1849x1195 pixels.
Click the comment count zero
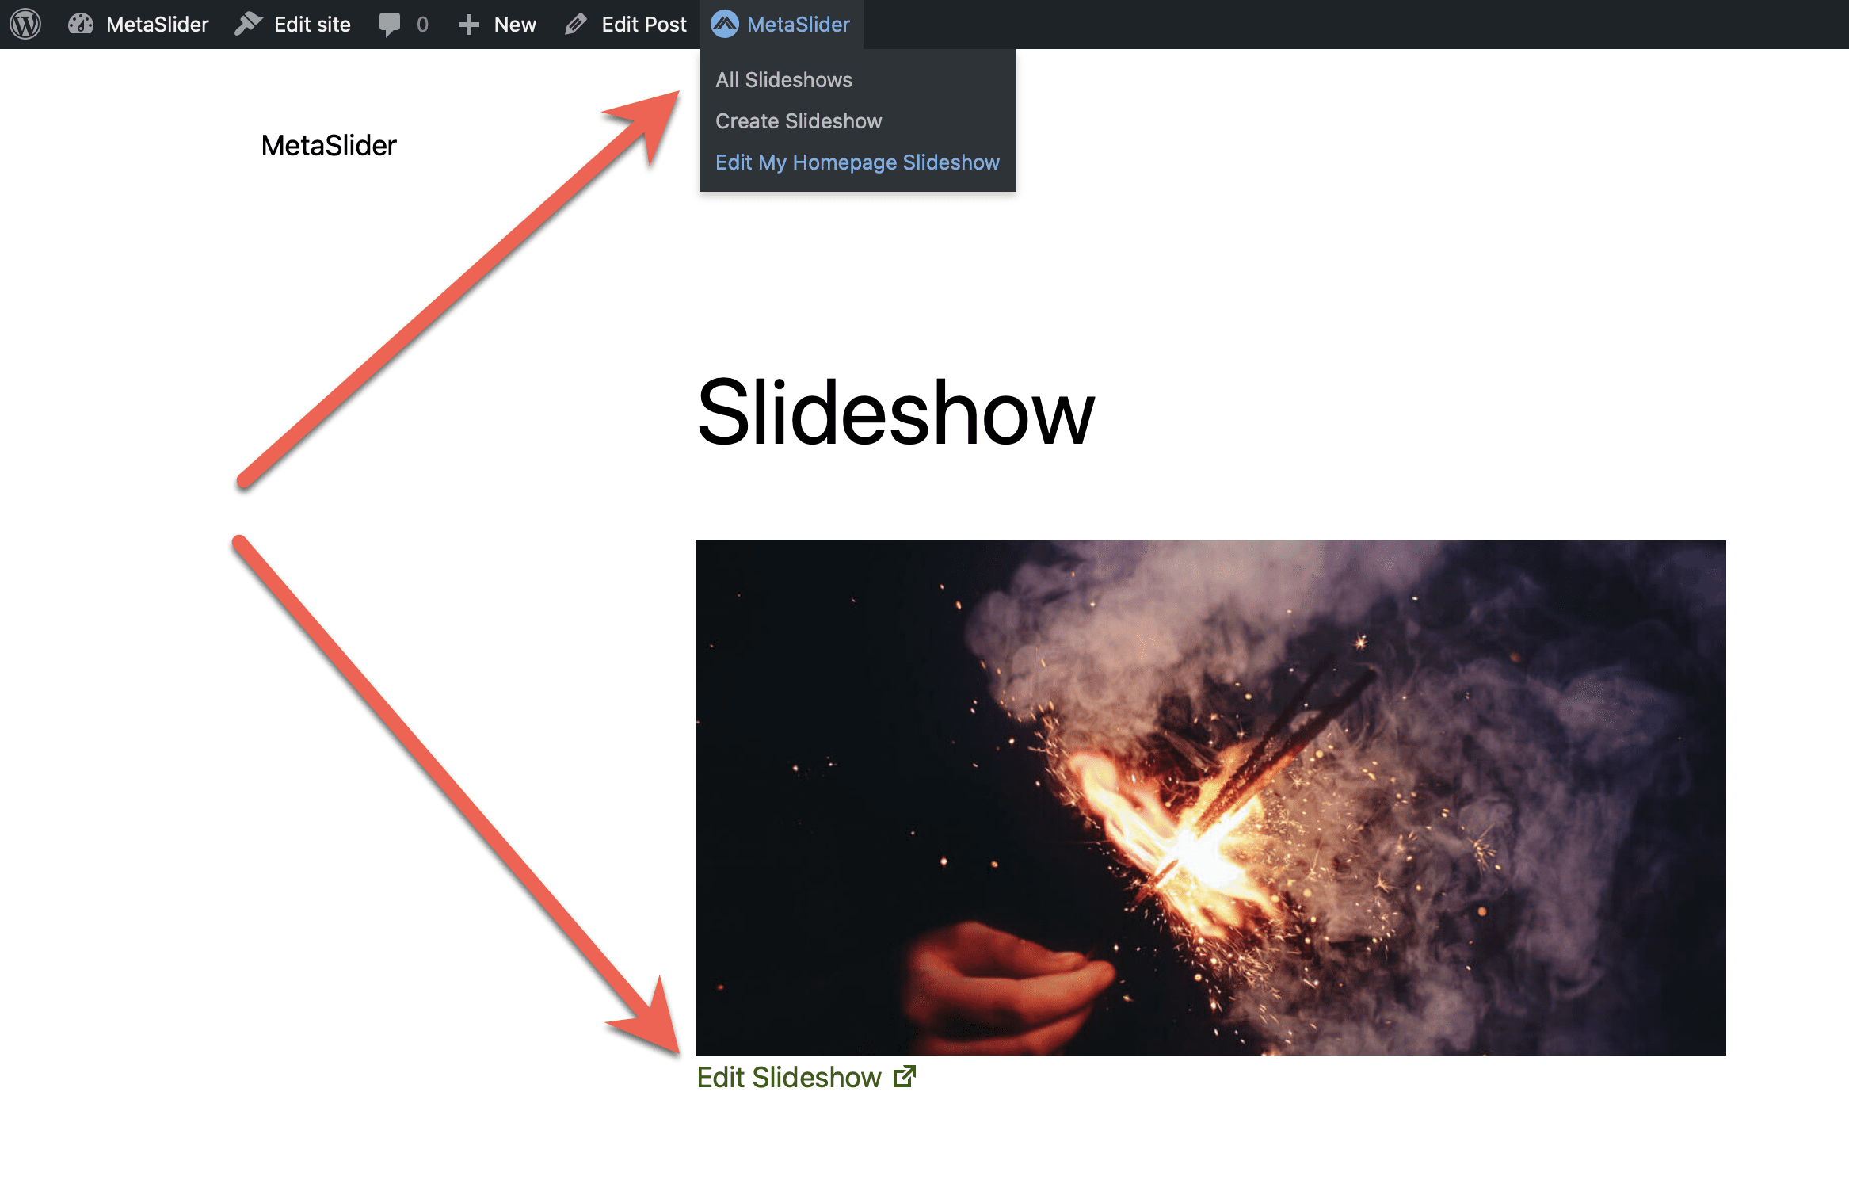pyautogui.click(x=422, y=25)
